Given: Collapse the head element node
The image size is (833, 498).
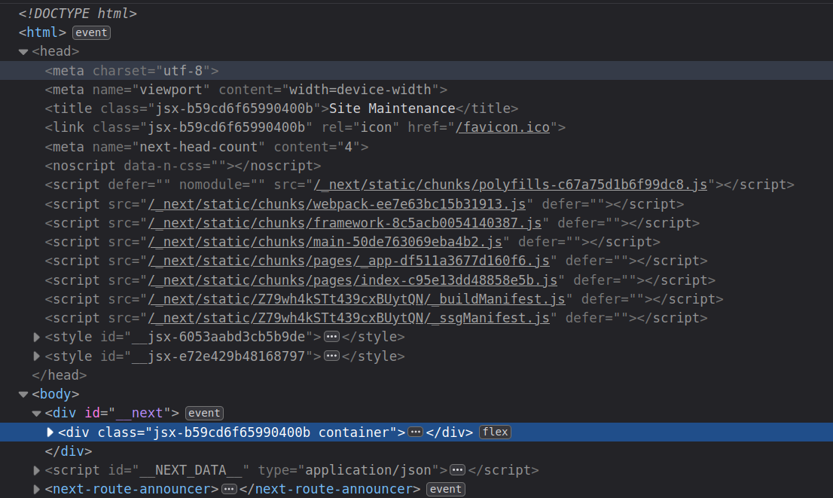Looking at the screenshot, I should coord(23,52).
